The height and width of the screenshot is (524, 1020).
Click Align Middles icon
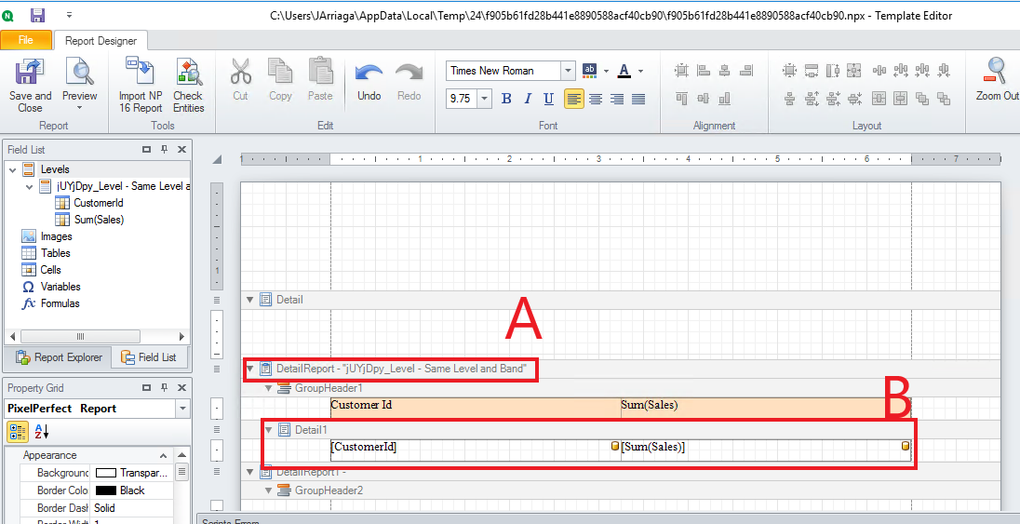pos(704,99)
